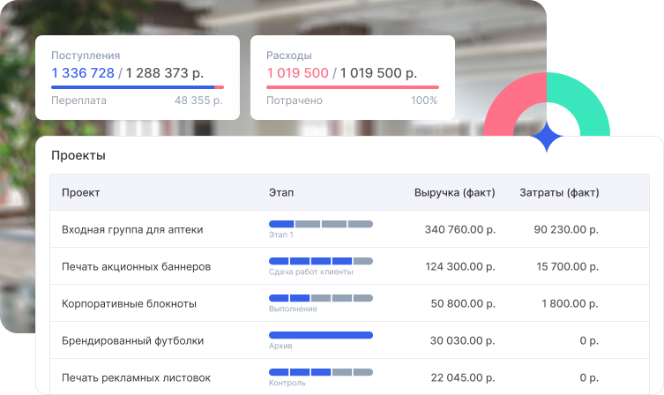Sort by Затраты (факт) column header

tap(559, 192)
